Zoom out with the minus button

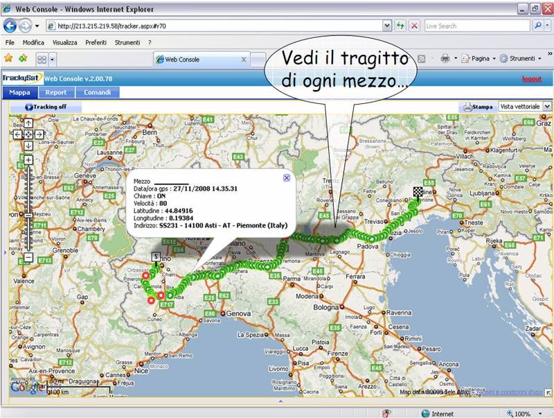pos(28,257)
